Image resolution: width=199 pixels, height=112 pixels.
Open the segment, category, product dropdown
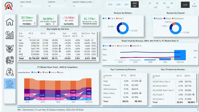point(83,6)
